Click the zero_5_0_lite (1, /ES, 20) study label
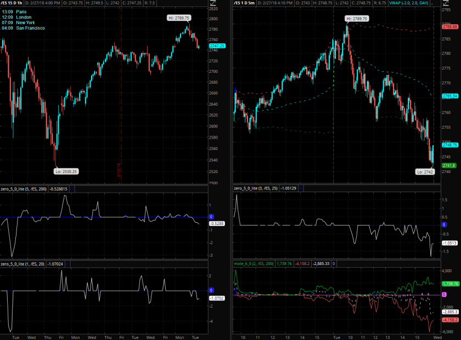The image size is (461, 340). tap(23, 264)
